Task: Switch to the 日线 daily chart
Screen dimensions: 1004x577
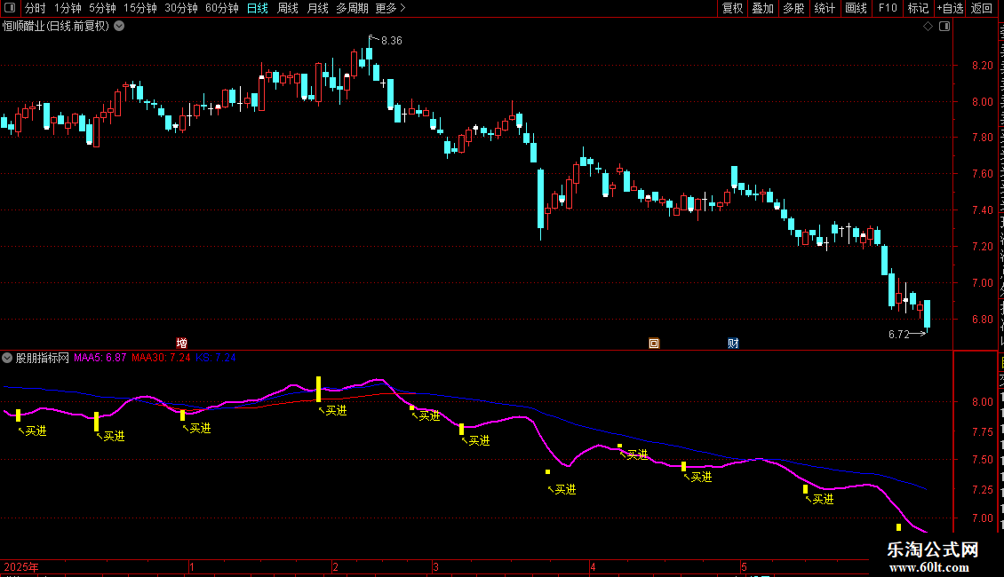Action: tap(258, 8)
